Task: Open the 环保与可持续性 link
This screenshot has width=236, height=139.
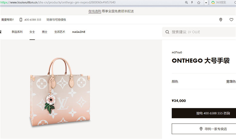Action: (x=56, y=20)
